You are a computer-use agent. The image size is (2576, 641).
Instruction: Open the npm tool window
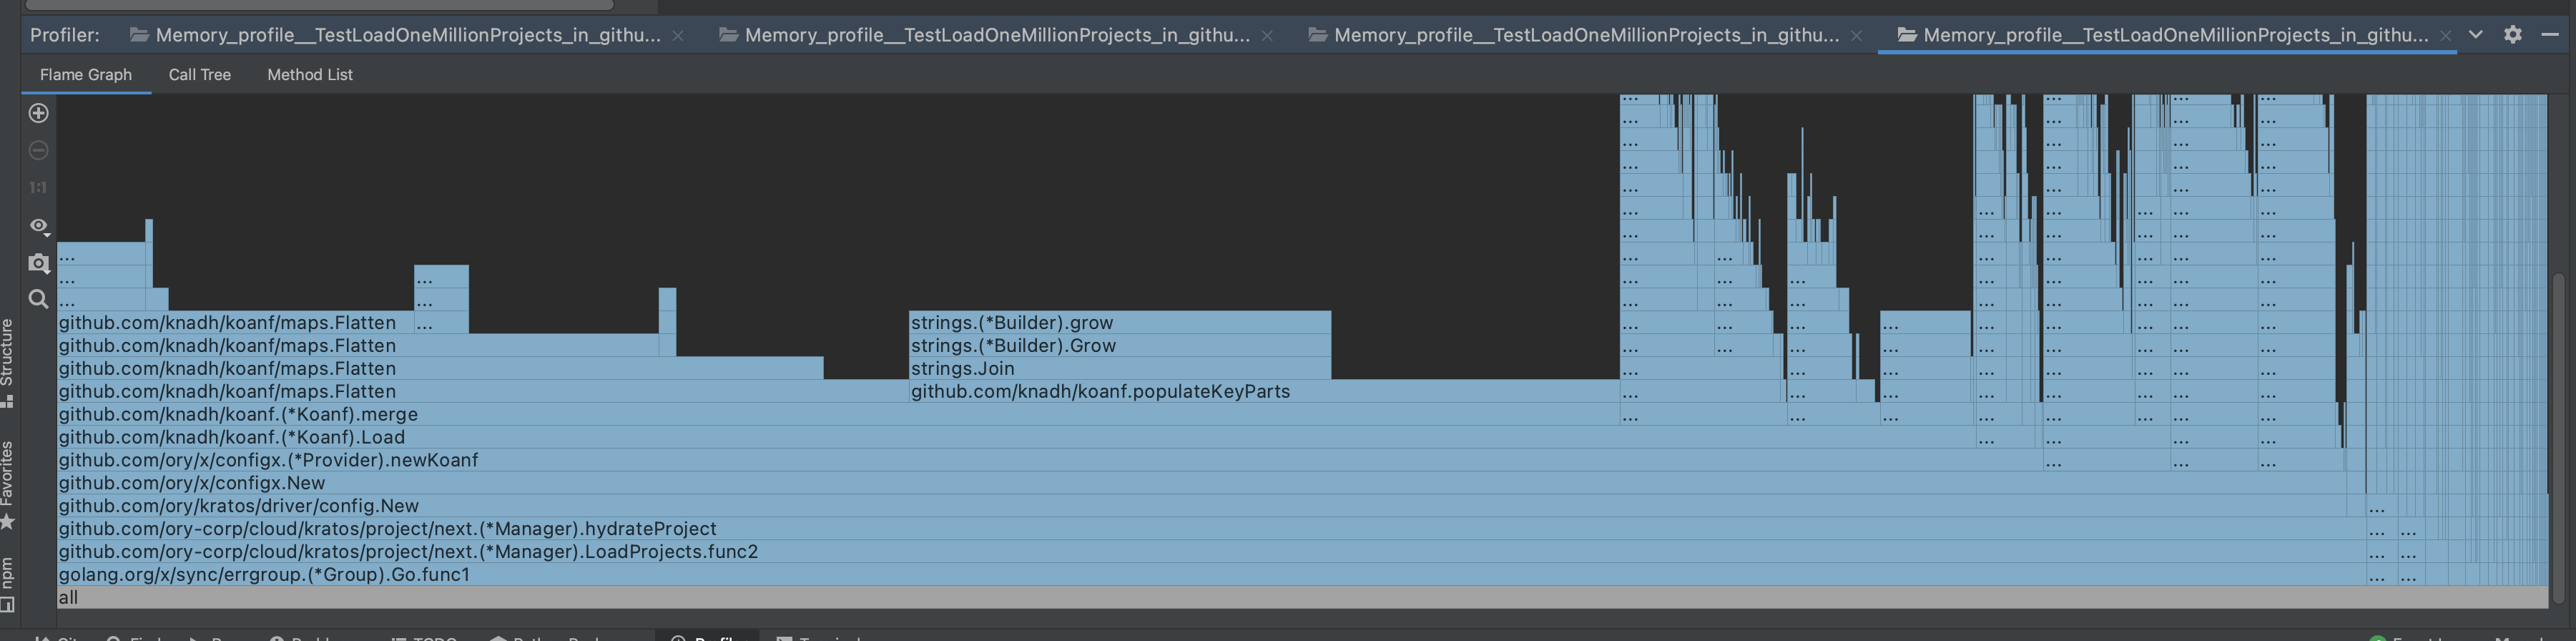pyautogui.click(x=8, y=584)
